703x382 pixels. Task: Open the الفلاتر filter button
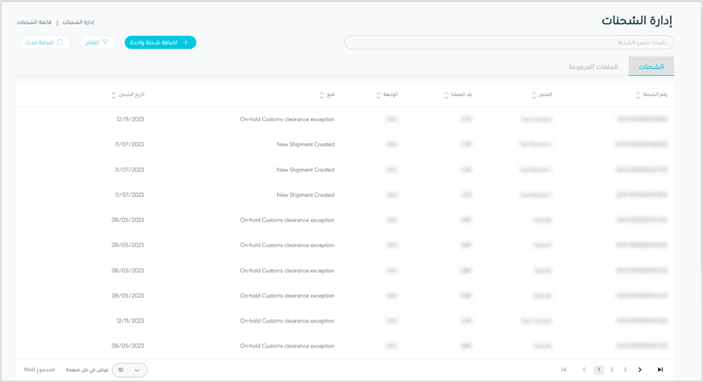98,43
